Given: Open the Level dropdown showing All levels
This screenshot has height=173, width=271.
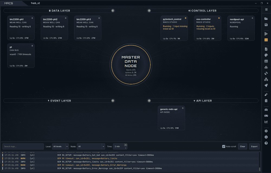Looking at the screenshot, I should [x=60, y=146].
